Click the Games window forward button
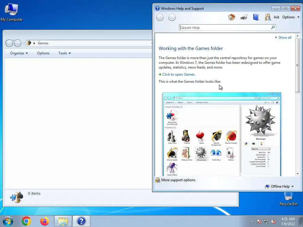 17,43
